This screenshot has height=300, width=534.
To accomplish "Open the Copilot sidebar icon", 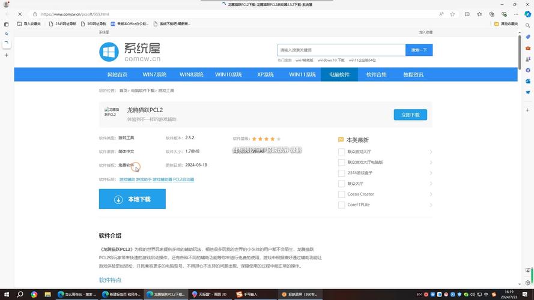I will (x=527, y=14).
